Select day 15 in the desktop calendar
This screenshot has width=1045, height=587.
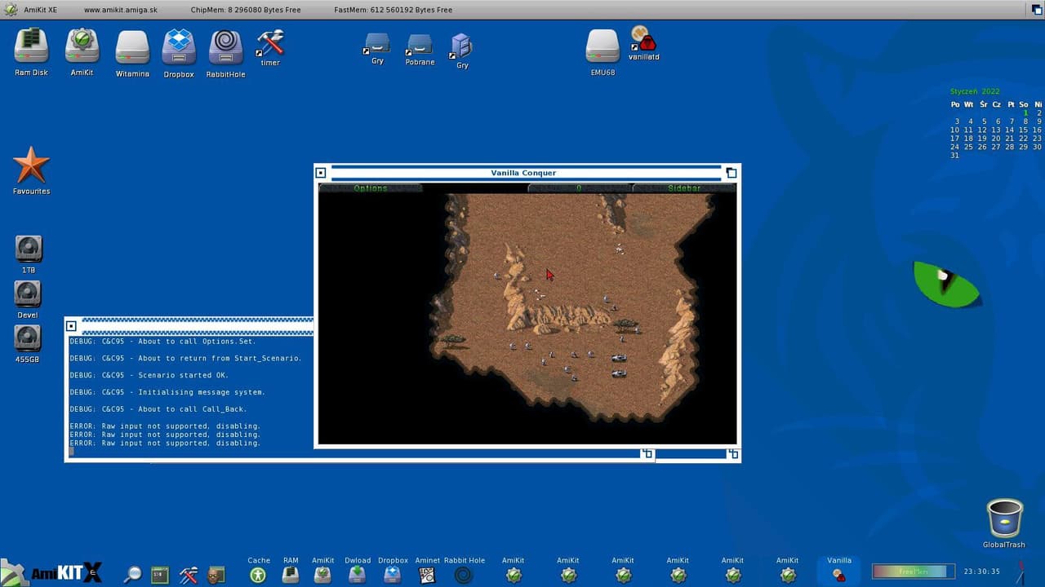[1023, 130]
